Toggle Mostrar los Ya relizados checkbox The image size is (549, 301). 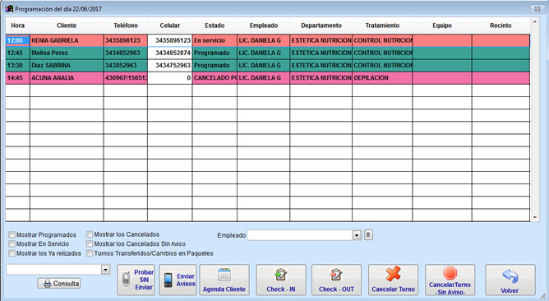click(x=12, y=253)
